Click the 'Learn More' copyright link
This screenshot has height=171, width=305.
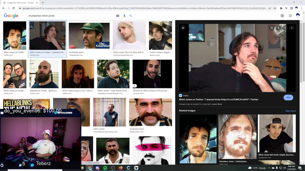pos(217,104)
